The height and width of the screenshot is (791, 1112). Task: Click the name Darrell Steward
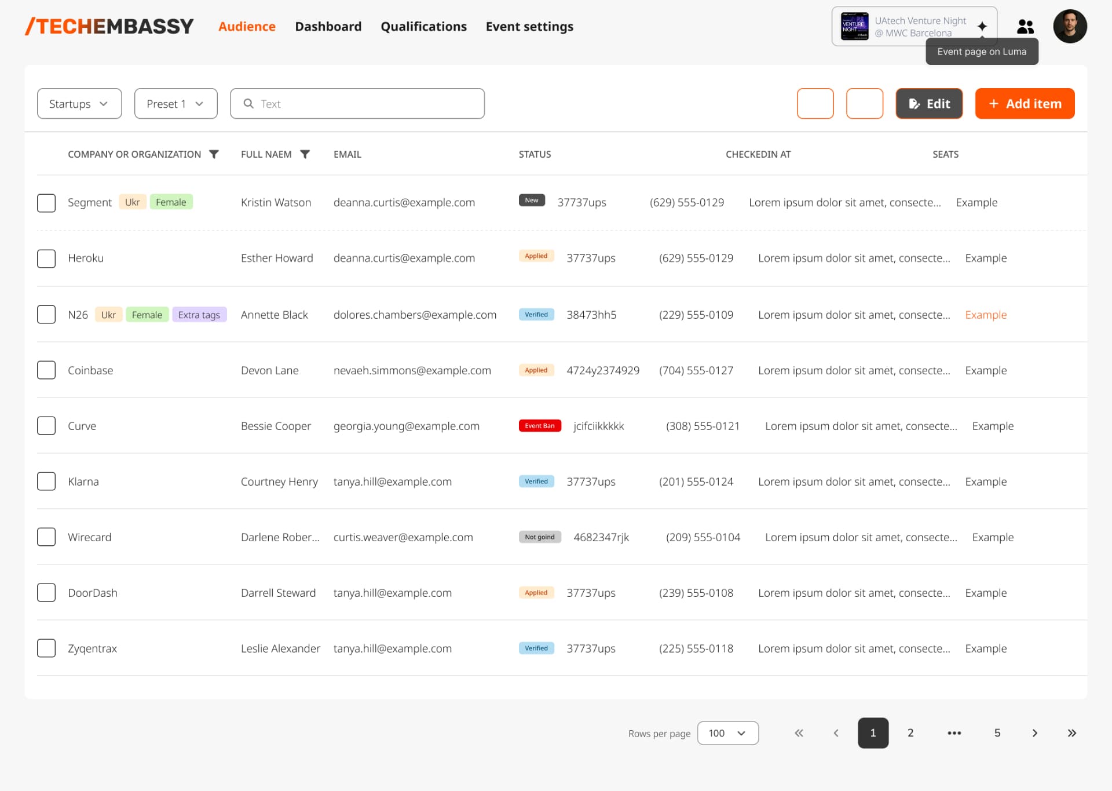point(279,593)
